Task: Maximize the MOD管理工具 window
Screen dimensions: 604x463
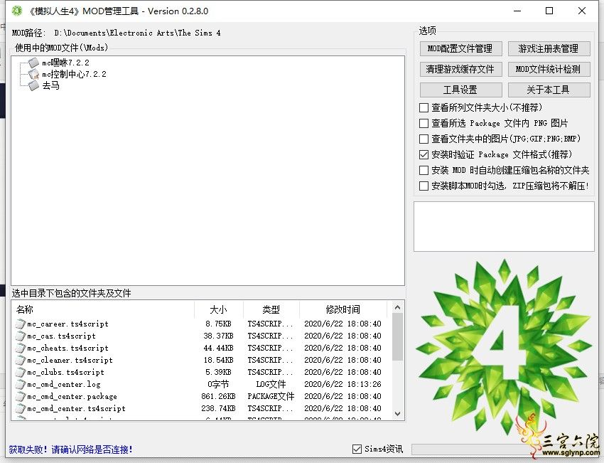Action: pos(549,11)
